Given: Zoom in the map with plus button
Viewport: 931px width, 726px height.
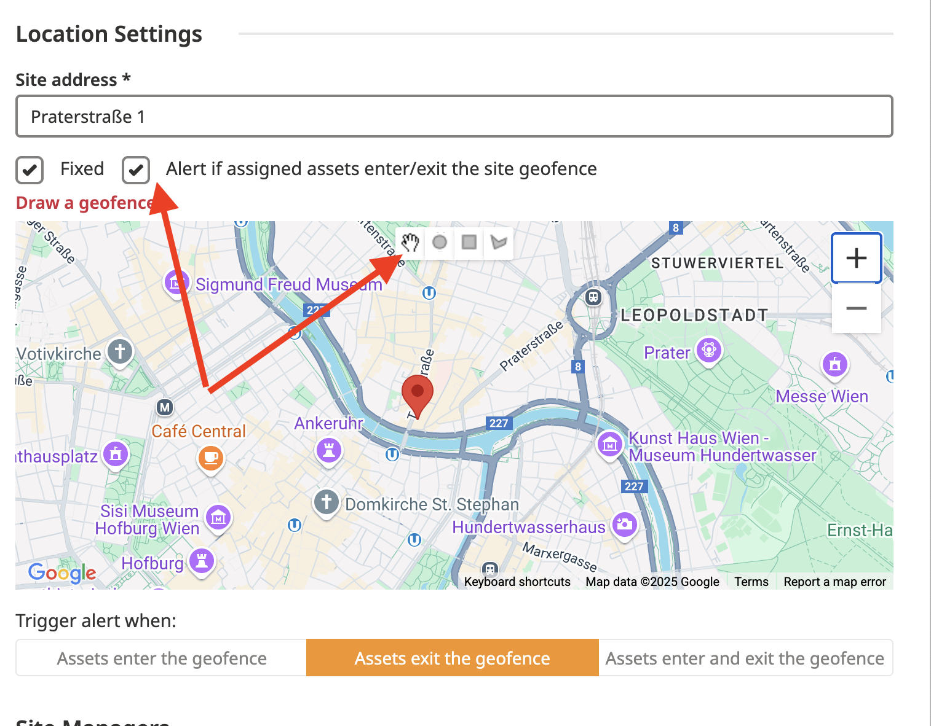Looking at the screenshot, I should (x=856, y=258).
